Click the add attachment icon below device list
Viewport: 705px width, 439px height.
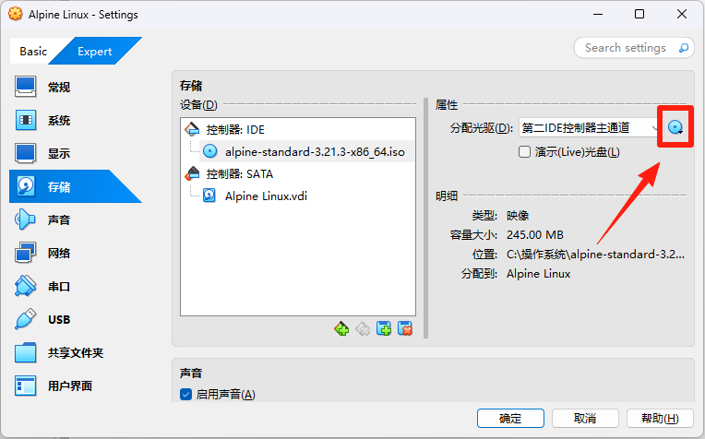pos(384,329)
